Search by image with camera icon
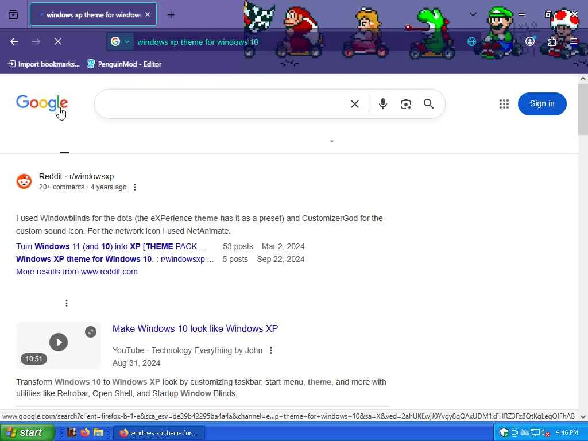 click(406, 104)
